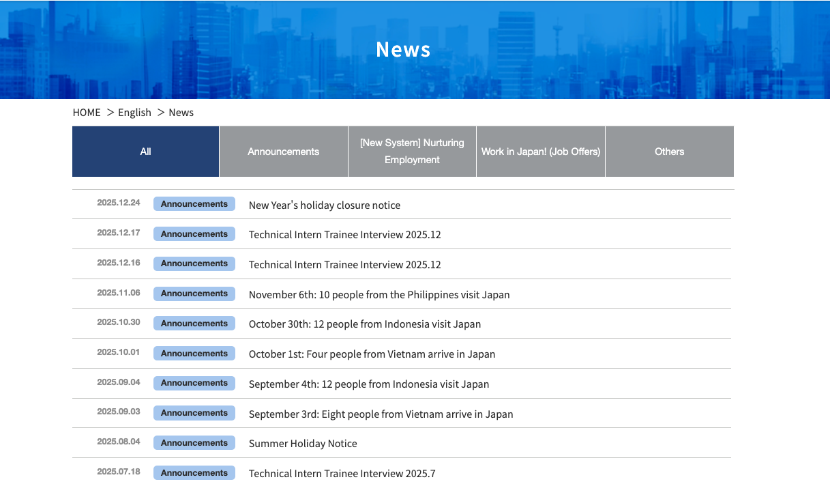Open Technical Intern Trainee Interview 2025.7
The image size is (830, 484).
tap(342, 474)
